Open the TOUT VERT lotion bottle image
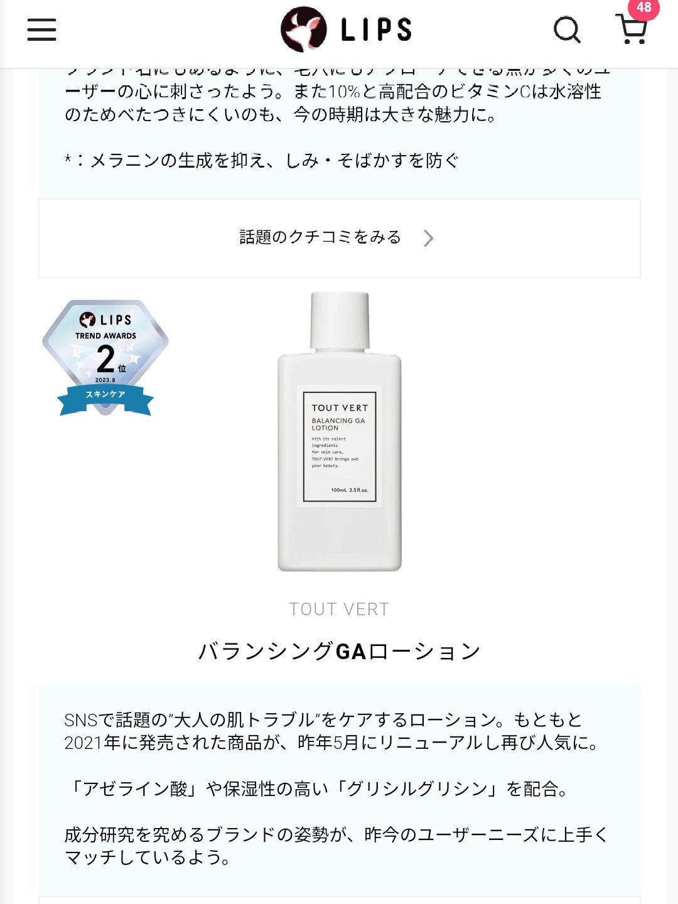Image resolution: width=678 pixels, height=904 pixels. click(340, 432)
